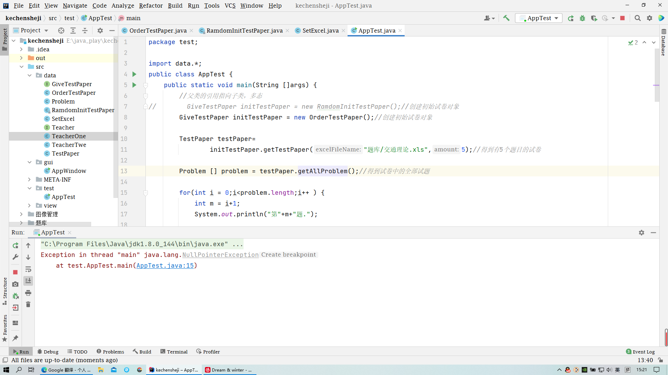The height and width of the screenshot is (375, 668).
Task: Click Run gutter arrow beside main method
Action: 134,85
